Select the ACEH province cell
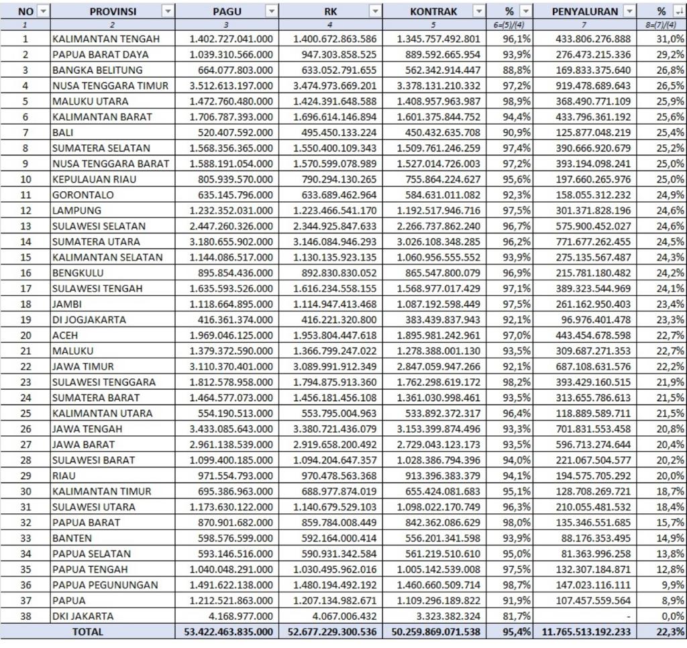Image resolution: width=687 pixels, height=648 pixels. point(111,335)
